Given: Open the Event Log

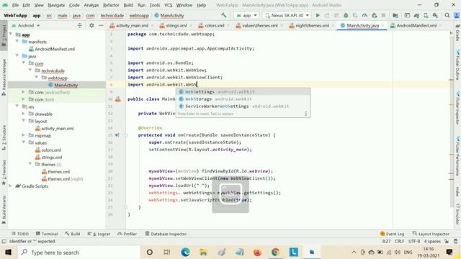Looking at the screenshot, I should click(x=392, y=234).
